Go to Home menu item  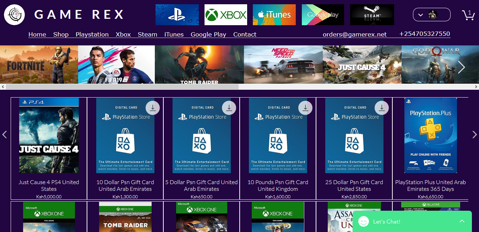point(37,34)
